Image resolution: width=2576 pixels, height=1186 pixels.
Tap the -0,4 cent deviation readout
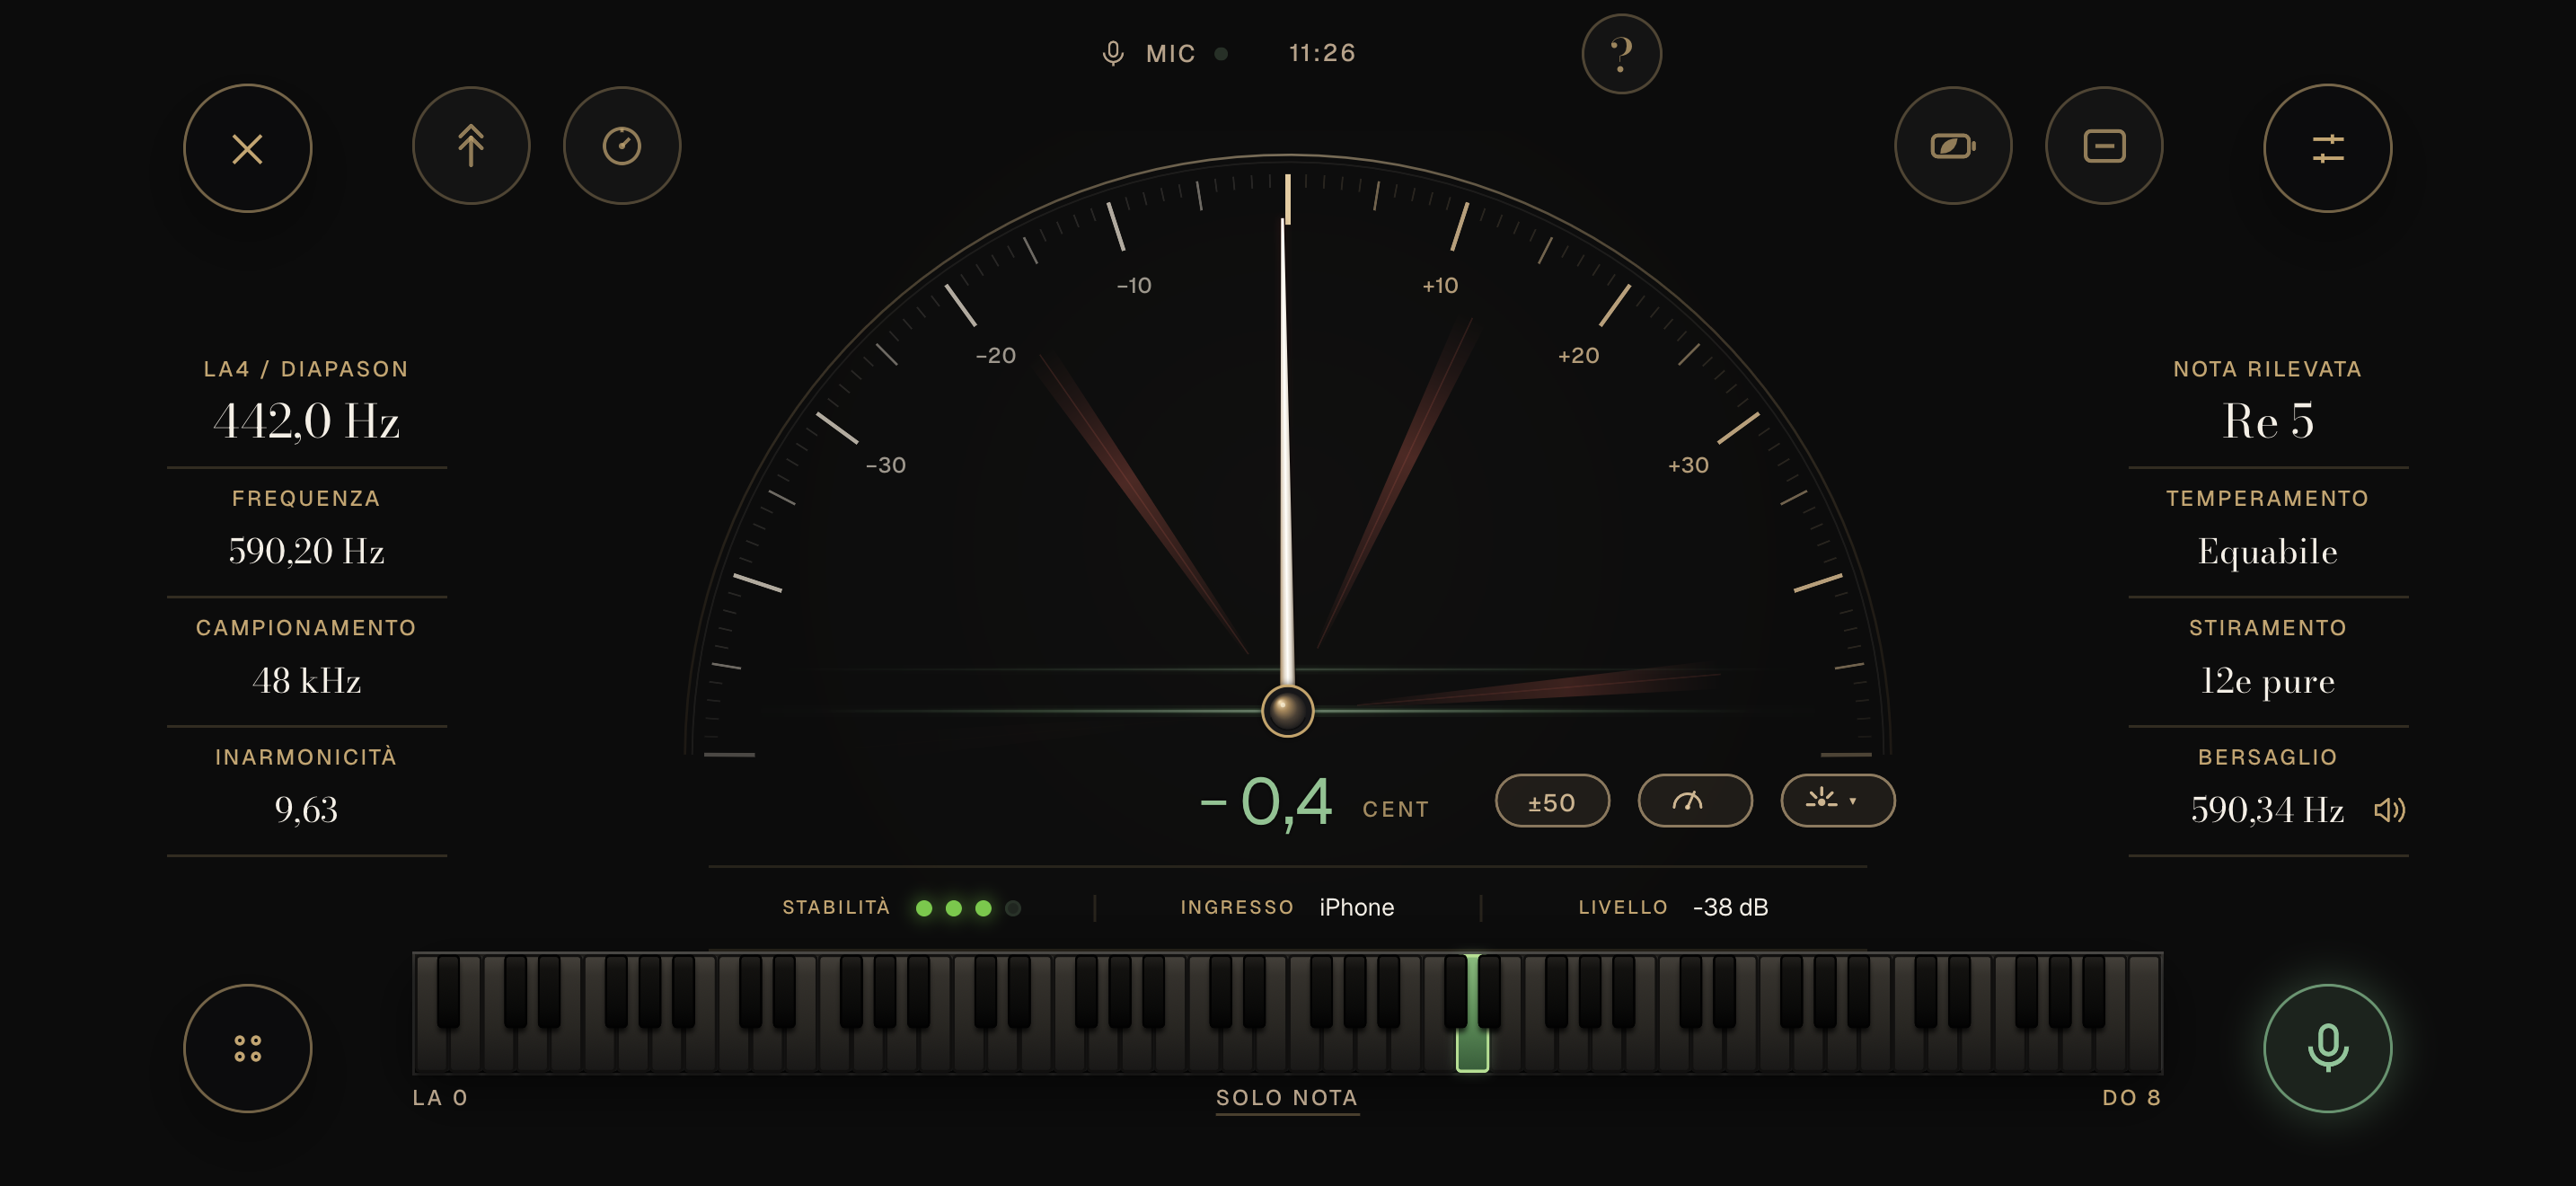tap(1266, 801)
